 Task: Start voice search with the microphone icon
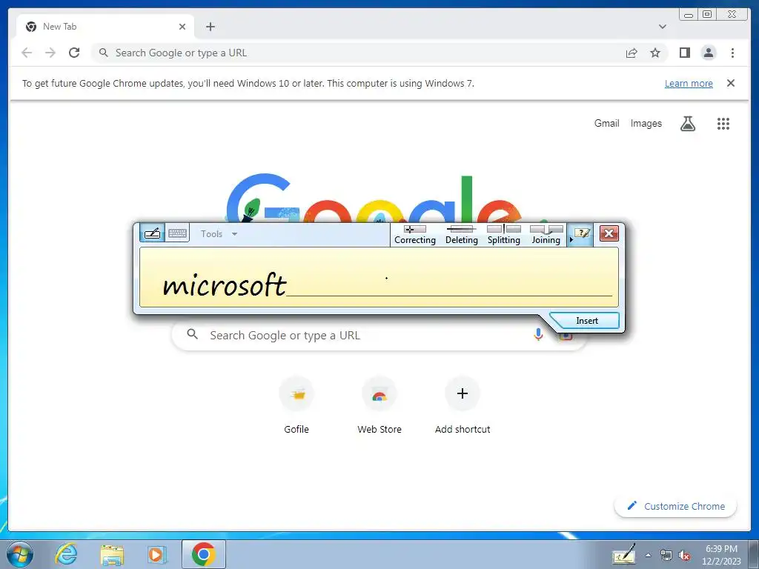[538, 334]
